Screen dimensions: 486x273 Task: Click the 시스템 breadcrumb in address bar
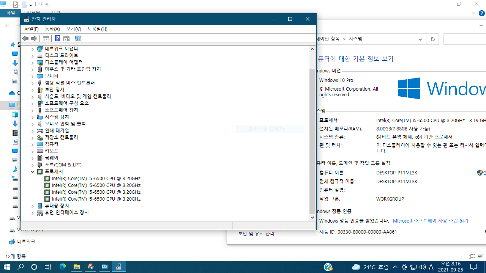[355, 39]
